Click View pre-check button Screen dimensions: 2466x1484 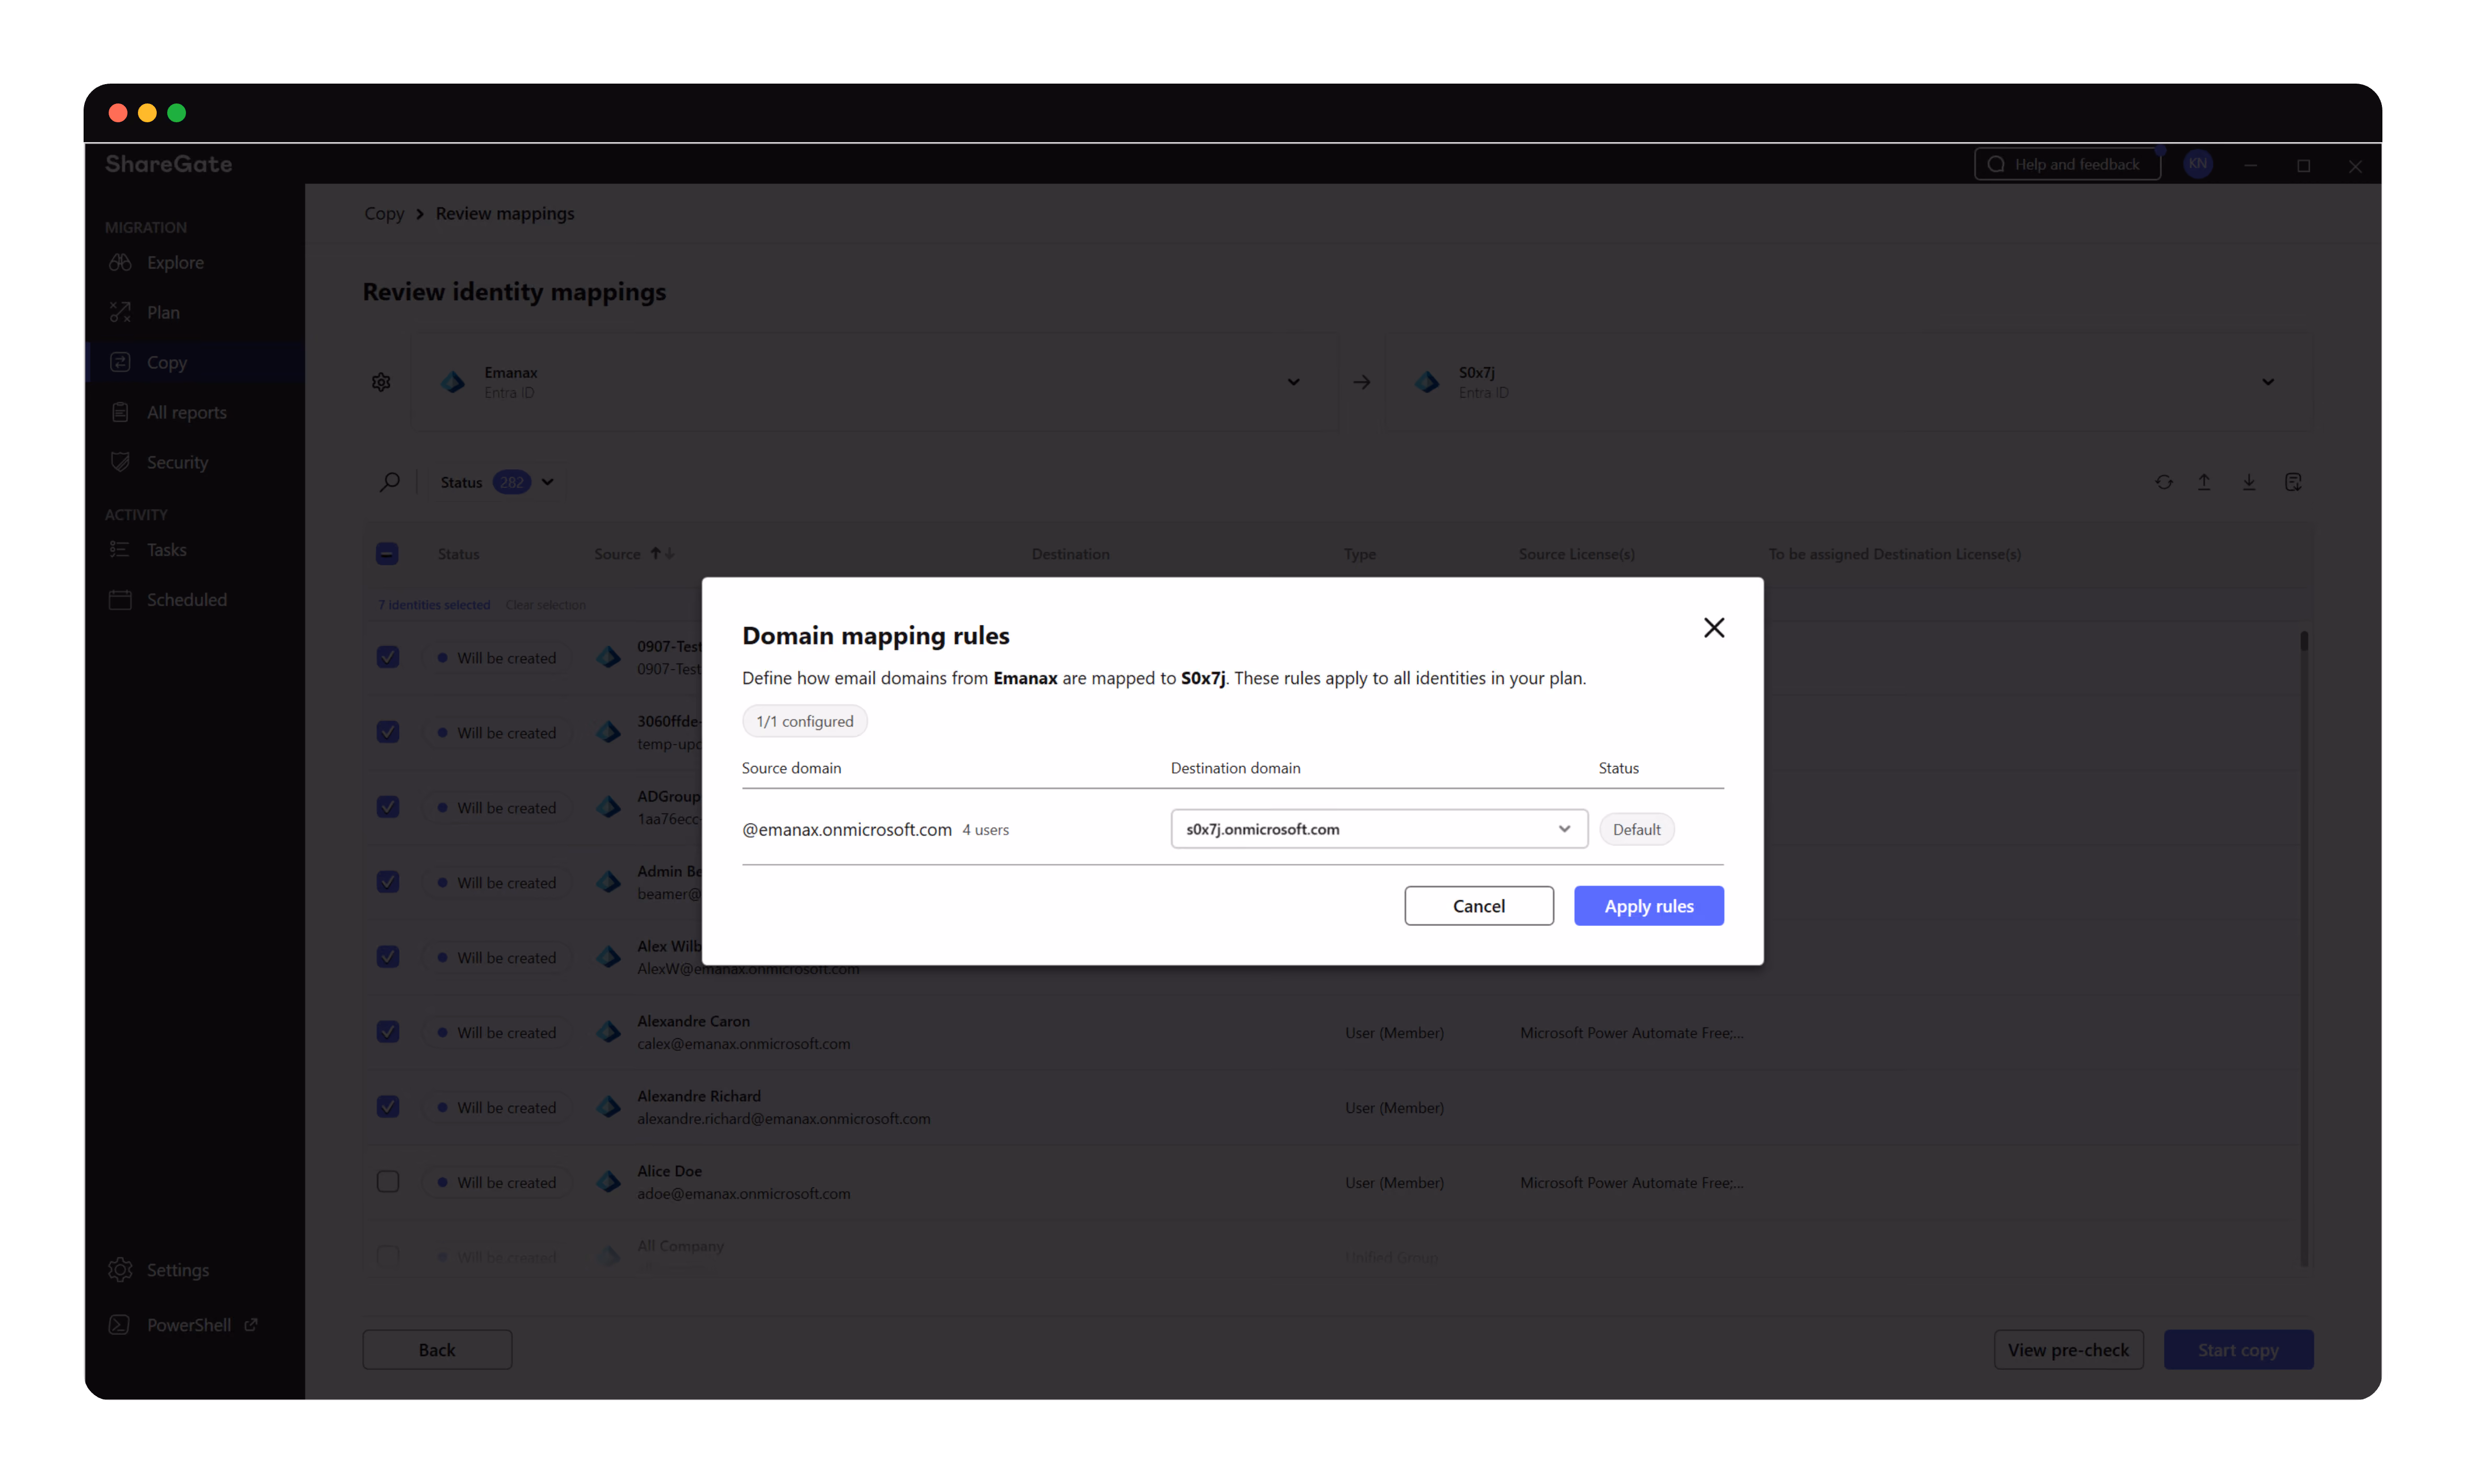(x=2068, y=1350)
